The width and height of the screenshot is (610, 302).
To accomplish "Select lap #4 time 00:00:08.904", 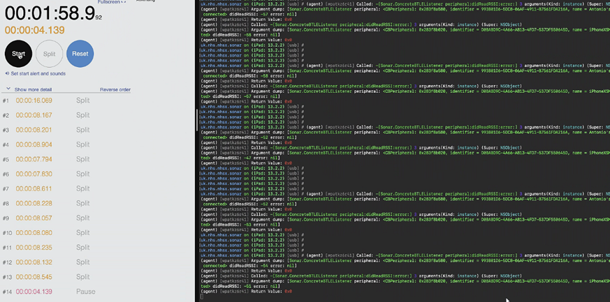I will (x=34, y=145).
